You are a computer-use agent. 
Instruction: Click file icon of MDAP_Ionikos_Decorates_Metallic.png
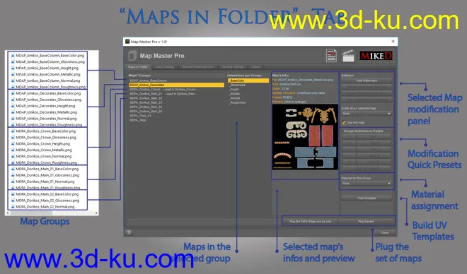tap(13, 112)
